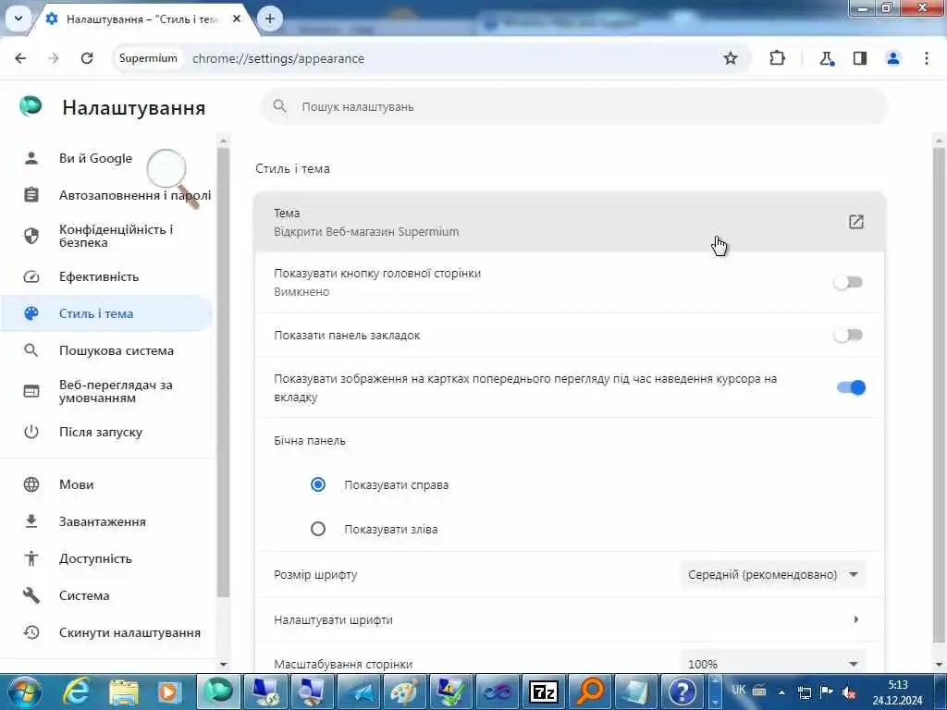Show hidden tray icons arrow

(x=781, y=692)
